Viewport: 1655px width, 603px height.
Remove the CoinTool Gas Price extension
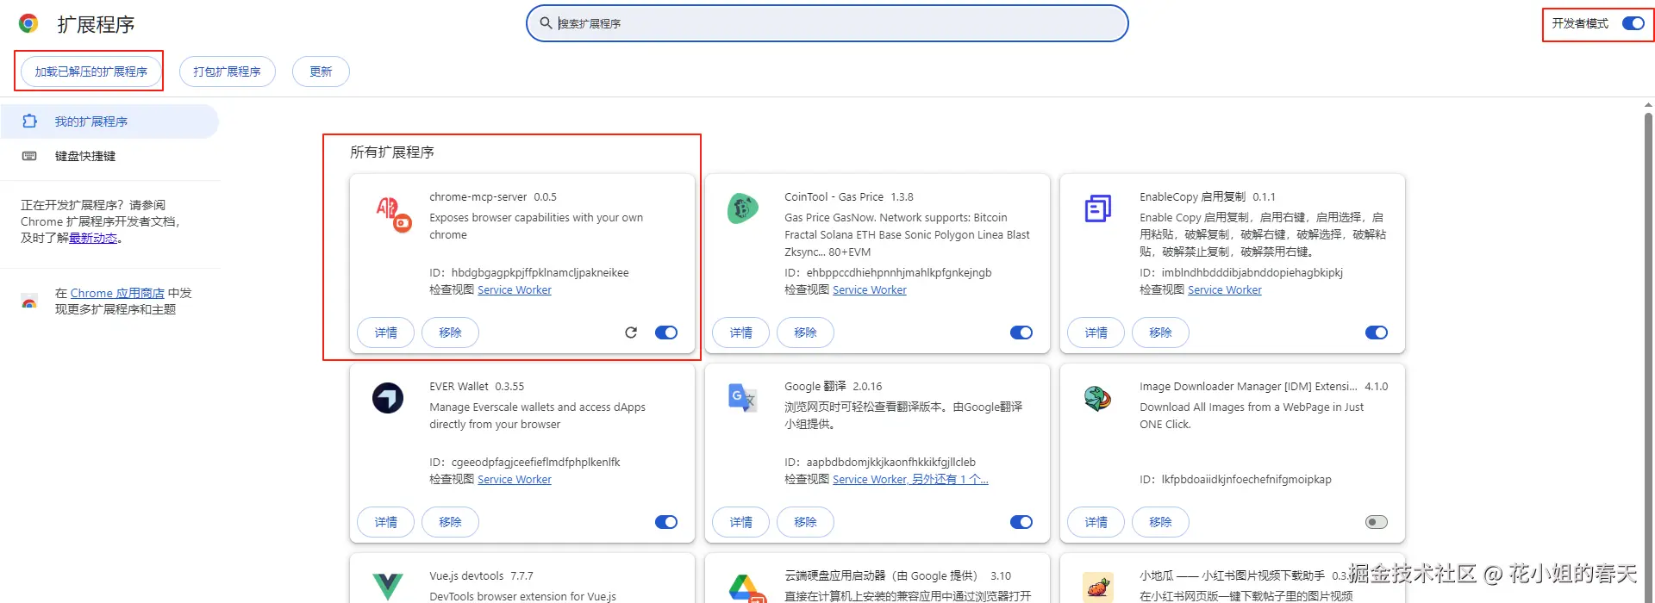coord(805,333)
